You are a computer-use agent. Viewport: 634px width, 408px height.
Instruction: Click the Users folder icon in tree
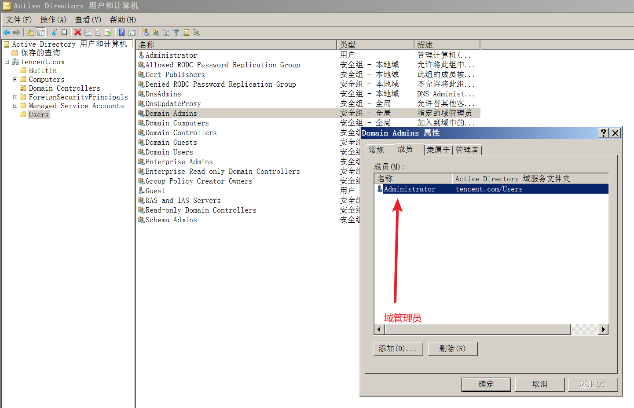click(x=23, y=114)
